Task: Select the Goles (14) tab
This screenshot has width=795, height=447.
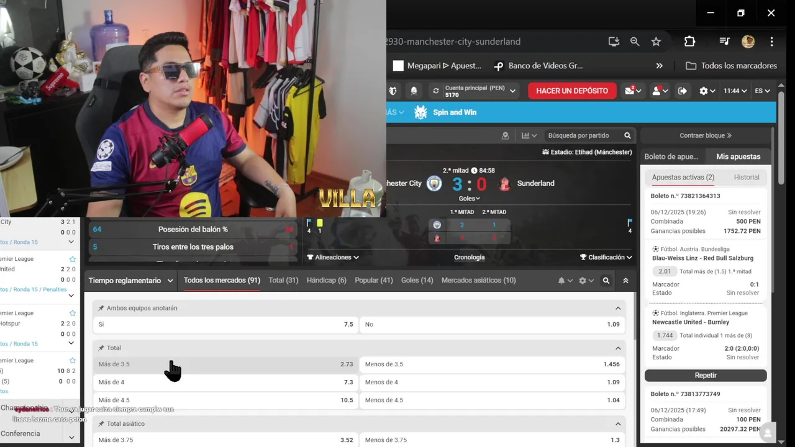Action: (417, 281)
